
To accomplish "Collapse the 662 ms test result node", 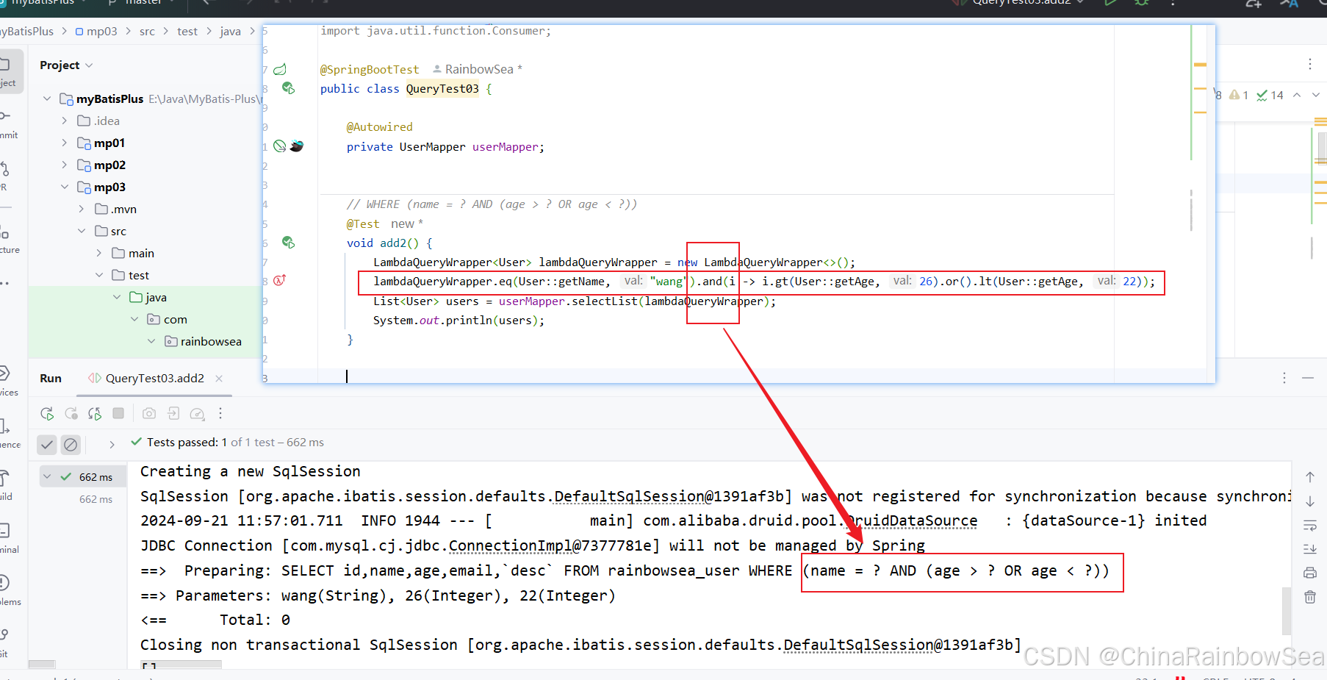I will [x=47, y=476].
